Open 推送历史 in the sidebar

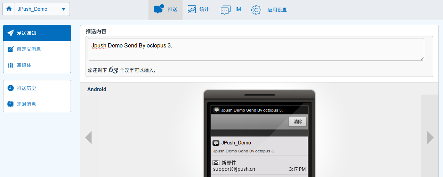pos(37,88)
